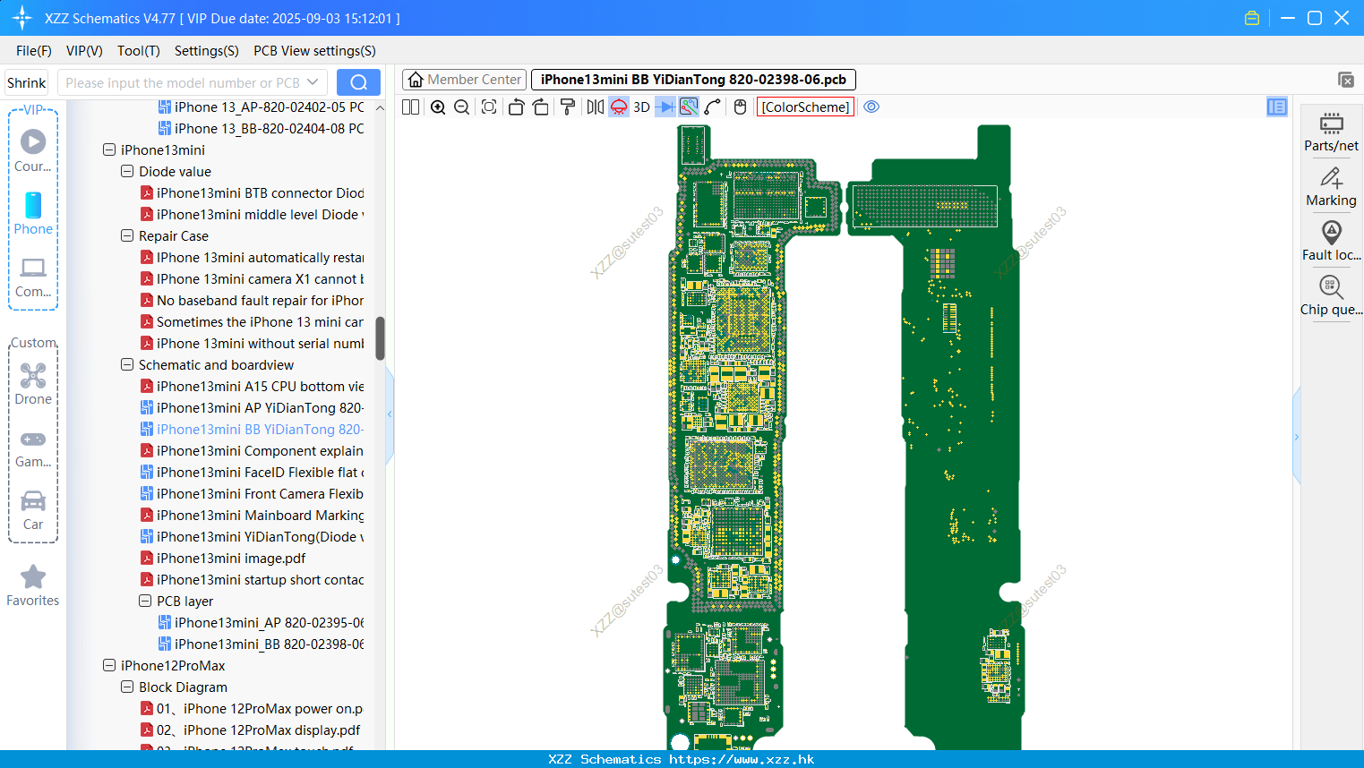Collapse the iPhone13mini tree node
The width and height of the screenshot is (1364, 768).
tap(109, 149)
